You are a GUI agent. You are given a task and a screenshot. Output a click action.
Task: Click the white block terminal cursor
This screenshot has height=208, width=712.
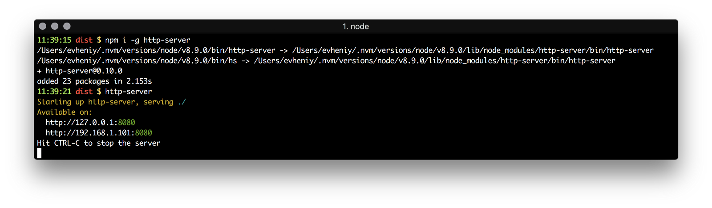click(x=39, y=153)
